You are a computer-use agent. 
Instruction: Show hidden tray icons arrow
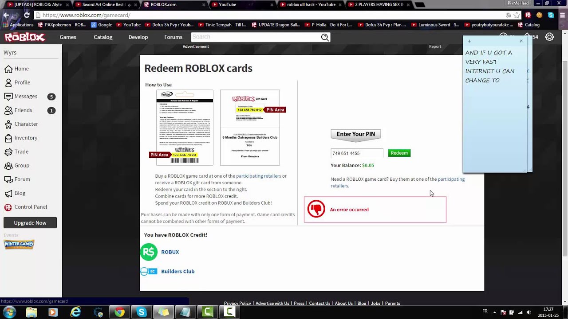pos(495,312)
